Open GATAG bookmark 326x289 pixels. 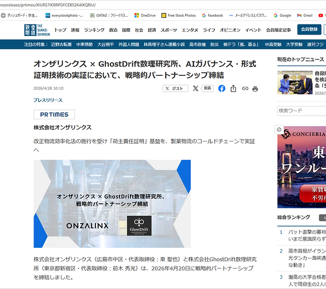[x=109, y=15]
